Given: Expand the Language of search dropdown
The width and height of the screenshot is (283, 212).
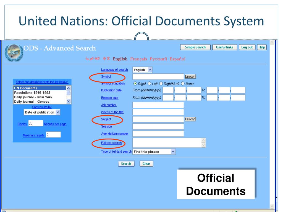Looking at the screenshot, I should [150, 70].
